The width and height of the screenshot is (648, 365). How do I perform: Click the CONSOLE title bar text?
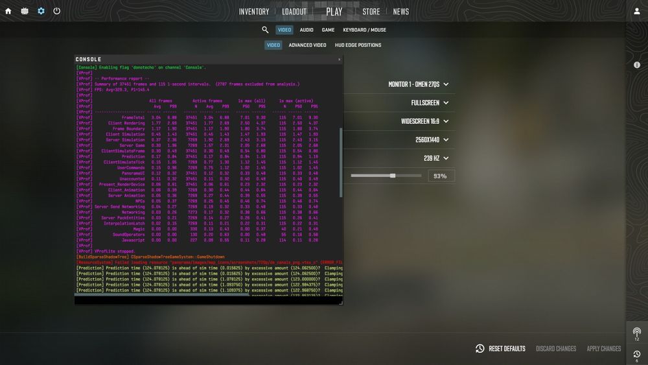pyautogui.click(x=88, y=60)
